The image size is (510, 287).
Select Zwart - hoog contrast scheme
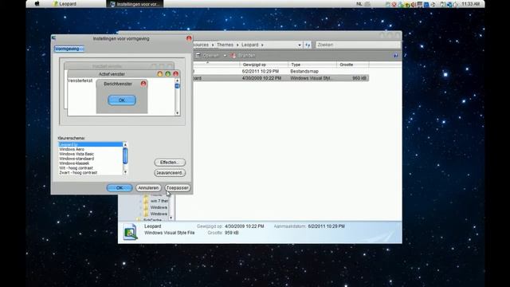coord(90,173)
